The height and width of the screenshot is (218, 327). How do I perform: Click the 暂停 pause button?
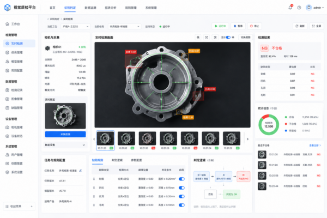click(238, 26)
